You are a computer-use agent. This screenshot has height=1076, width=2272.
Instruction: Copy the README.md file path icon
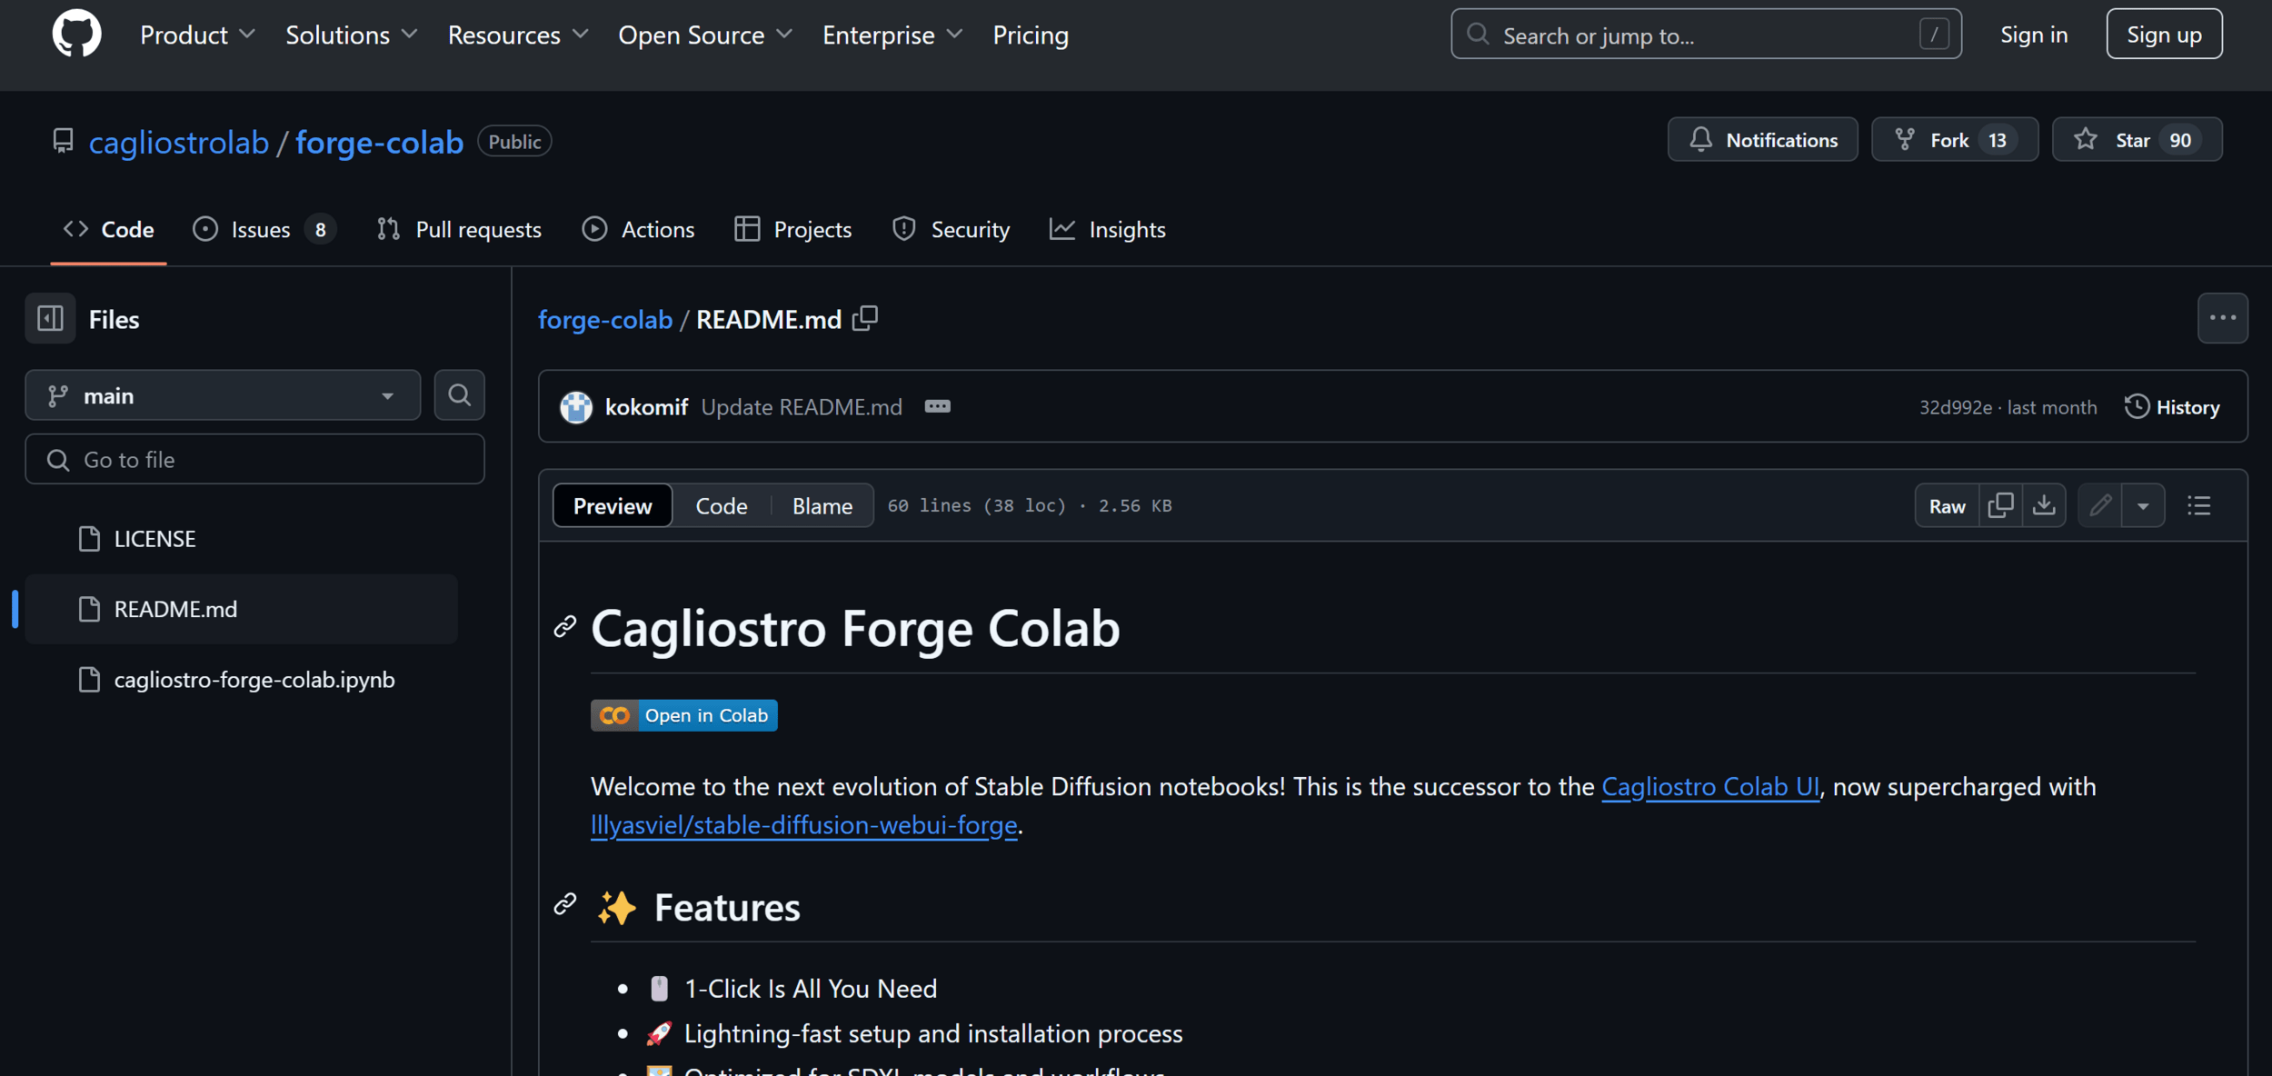coord(865,319)
